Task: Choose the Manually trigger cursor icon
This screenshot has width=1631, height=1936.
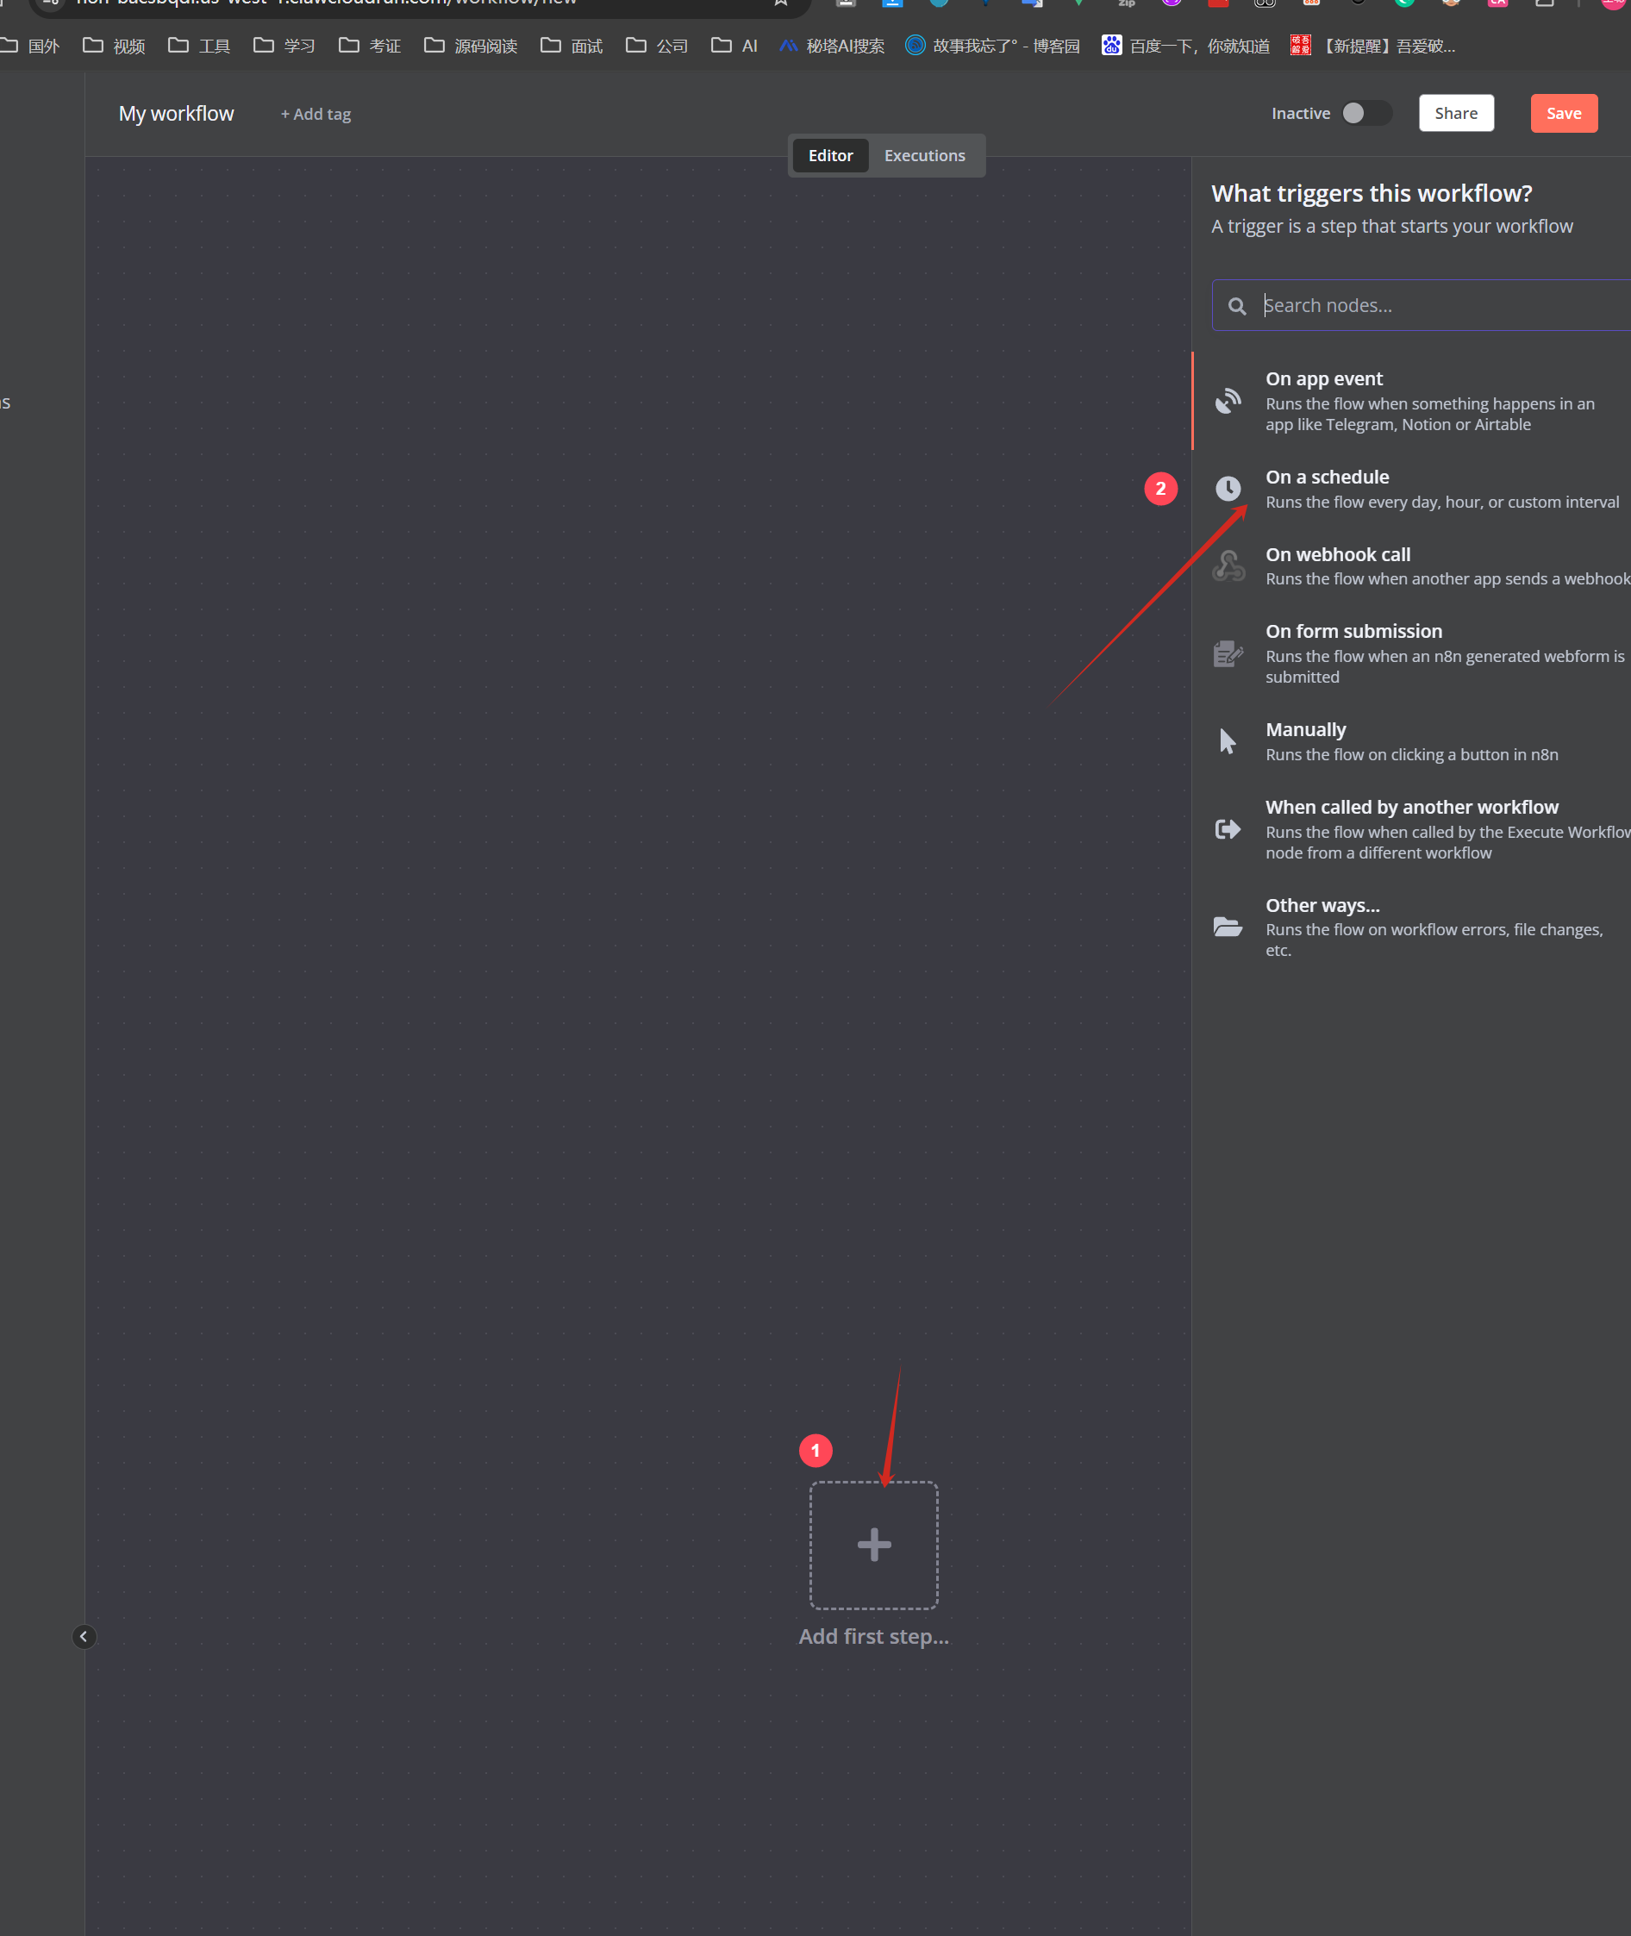Action: click(1227, 740)
